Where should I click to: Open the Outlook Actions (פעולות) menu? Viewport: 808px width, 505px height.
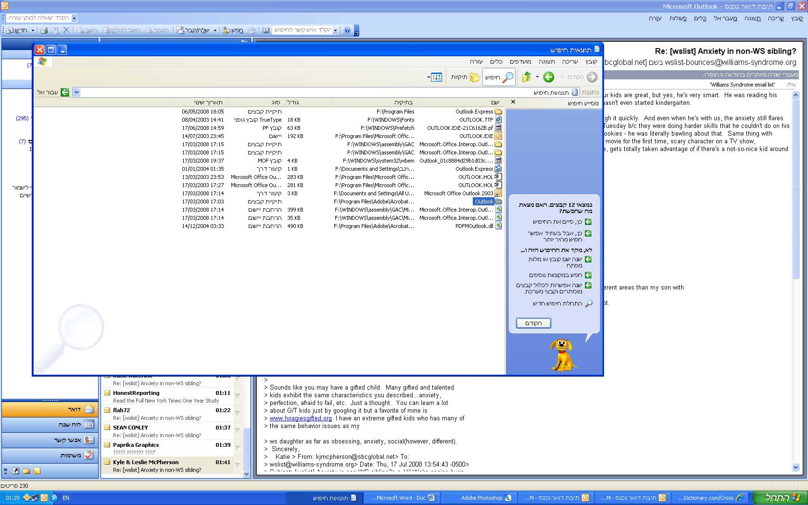click(x=678, y=18)
